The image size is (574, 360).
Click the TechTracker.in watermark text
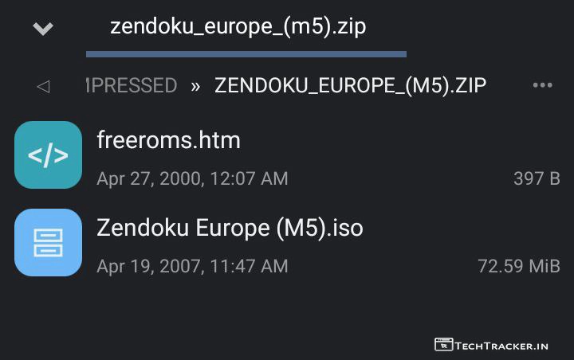tap(501, 346)
